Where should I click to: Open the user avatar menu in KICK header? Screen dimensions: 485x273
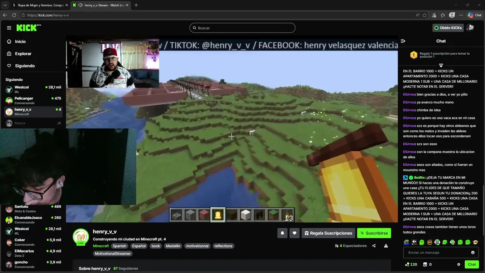pyautogui.click(x=470, y=28)
